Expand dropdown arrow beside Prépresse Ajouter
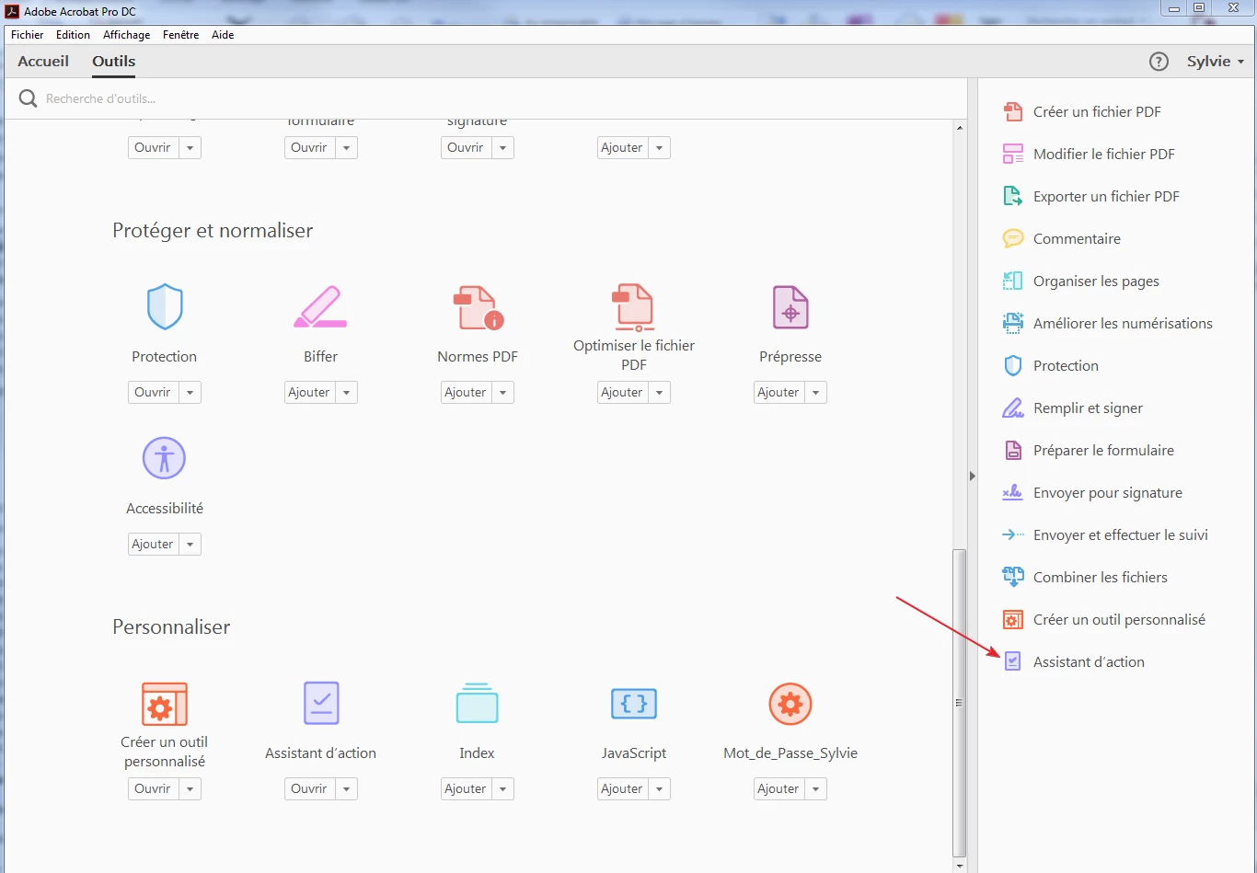Image resolution: width=1257 pixels, height=873 pixels. point(815,392)
